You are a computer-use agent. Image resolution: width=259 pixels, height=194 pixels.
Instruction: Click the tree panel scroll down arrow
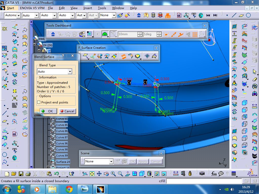point(31,167)
